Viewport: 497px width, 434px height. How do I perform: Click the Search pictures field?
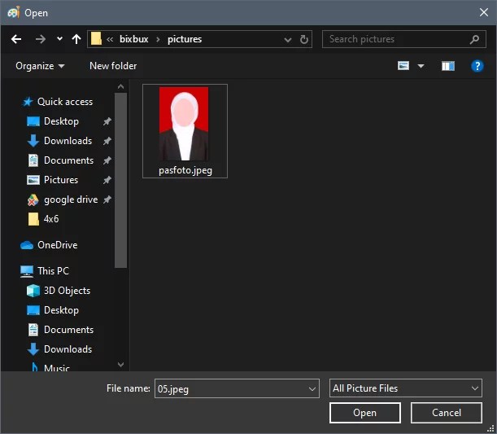[403, 39]
